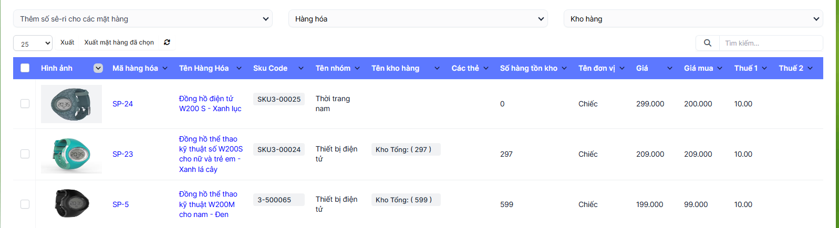The height and width of the screenshot is (228, 839).
Task: Click chevron beside Thuế 2 header
Action: (810, 68)
